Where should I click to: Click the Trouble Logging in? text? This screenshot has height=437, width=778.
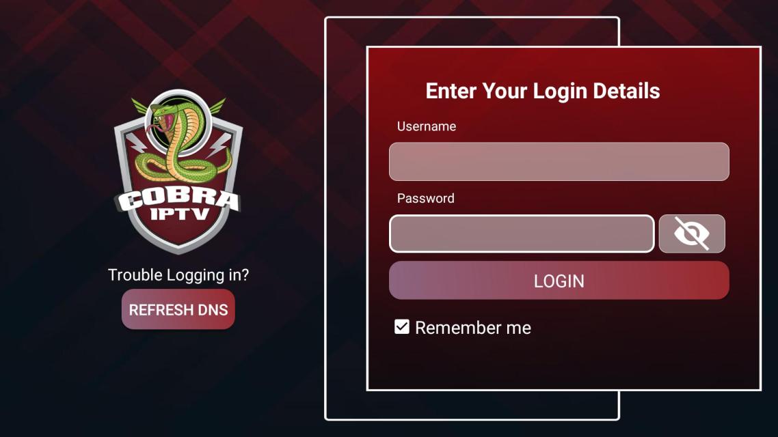pyautogui.click(x=178, y=275)
